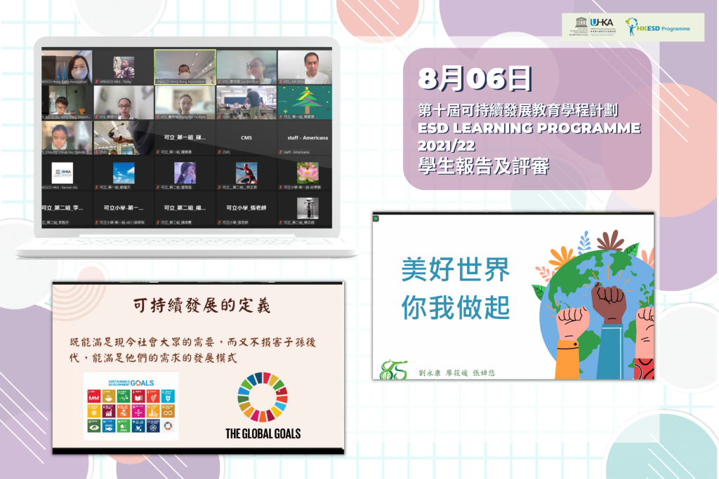Click the definition paragraph starting '既能滿足現今'

192,350
